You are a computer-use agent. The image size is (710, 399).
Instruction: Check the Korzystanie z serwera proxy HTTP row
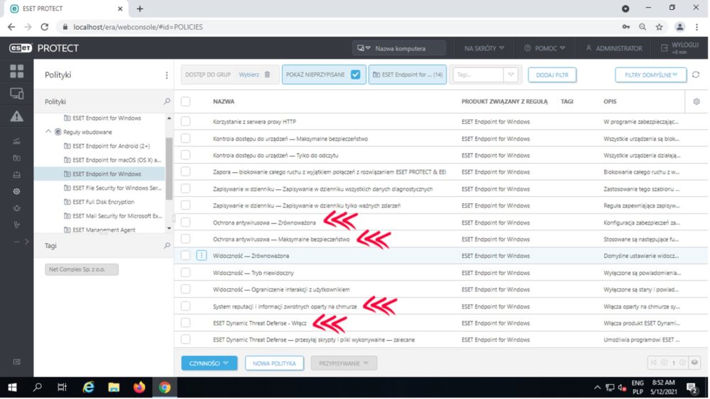[185, 121]
